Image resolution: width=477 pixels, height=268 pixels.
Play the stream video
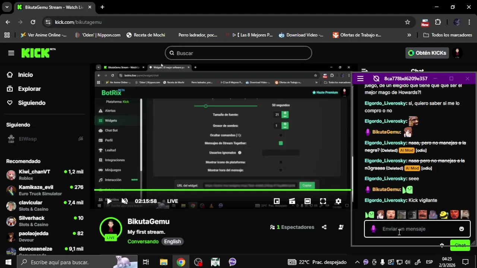pos(109,201)
